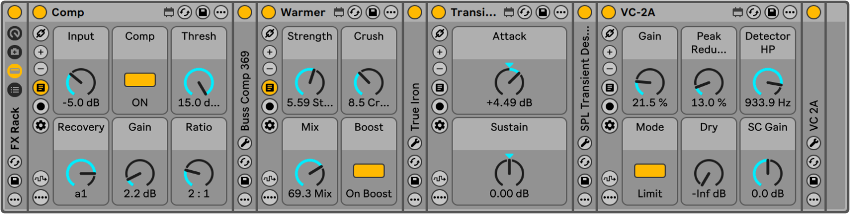
Task: Save the FX Rack preset via its disk icon
Action: 15,181
